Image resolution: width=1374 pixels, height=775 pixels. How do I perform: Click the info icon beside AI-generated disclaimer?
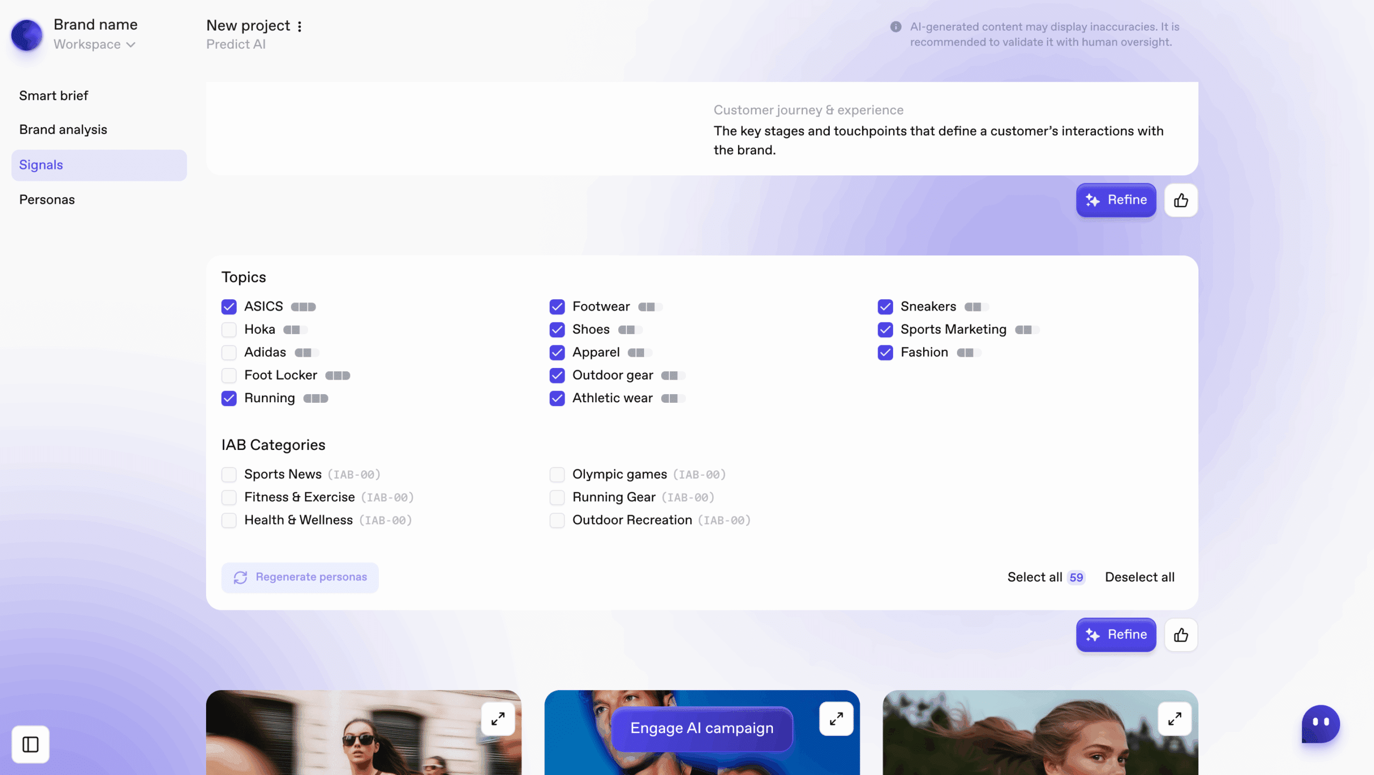[895, 27]
